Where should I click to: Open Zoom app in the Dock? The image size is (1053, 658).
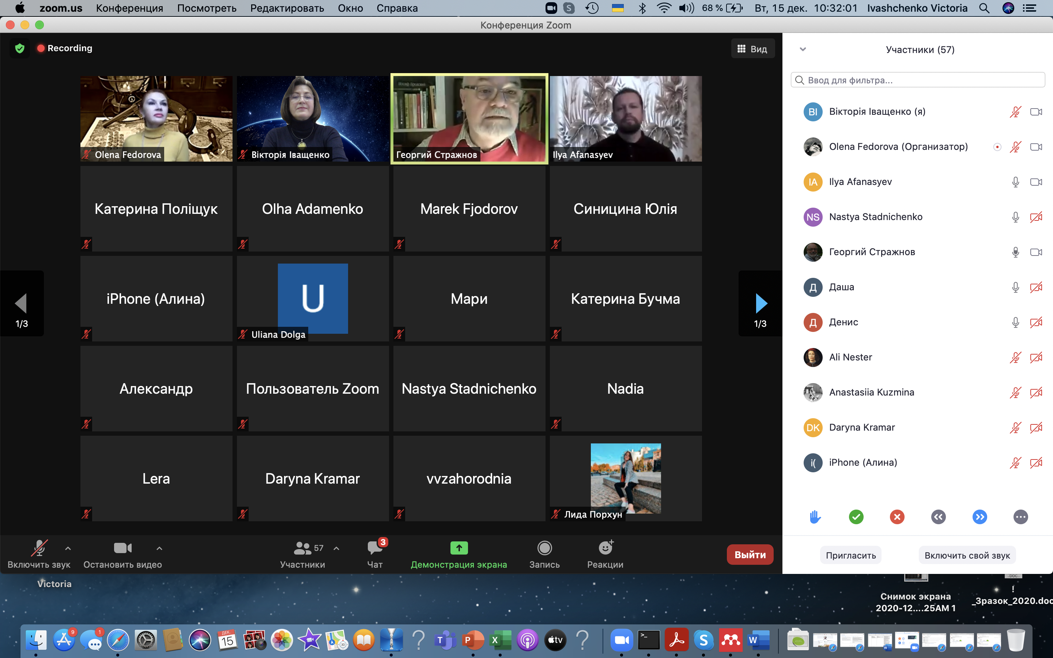621,640
